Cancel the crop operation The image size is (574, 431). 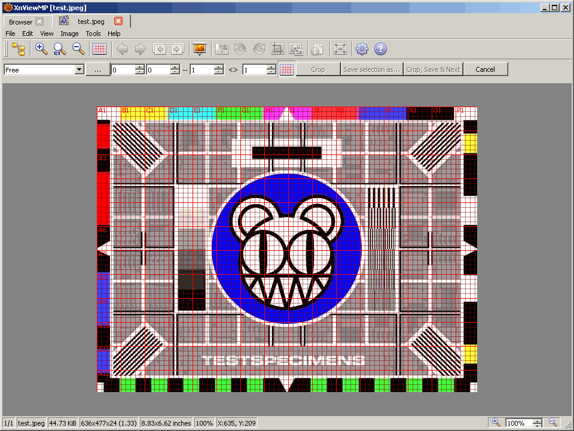pos(486,69)
